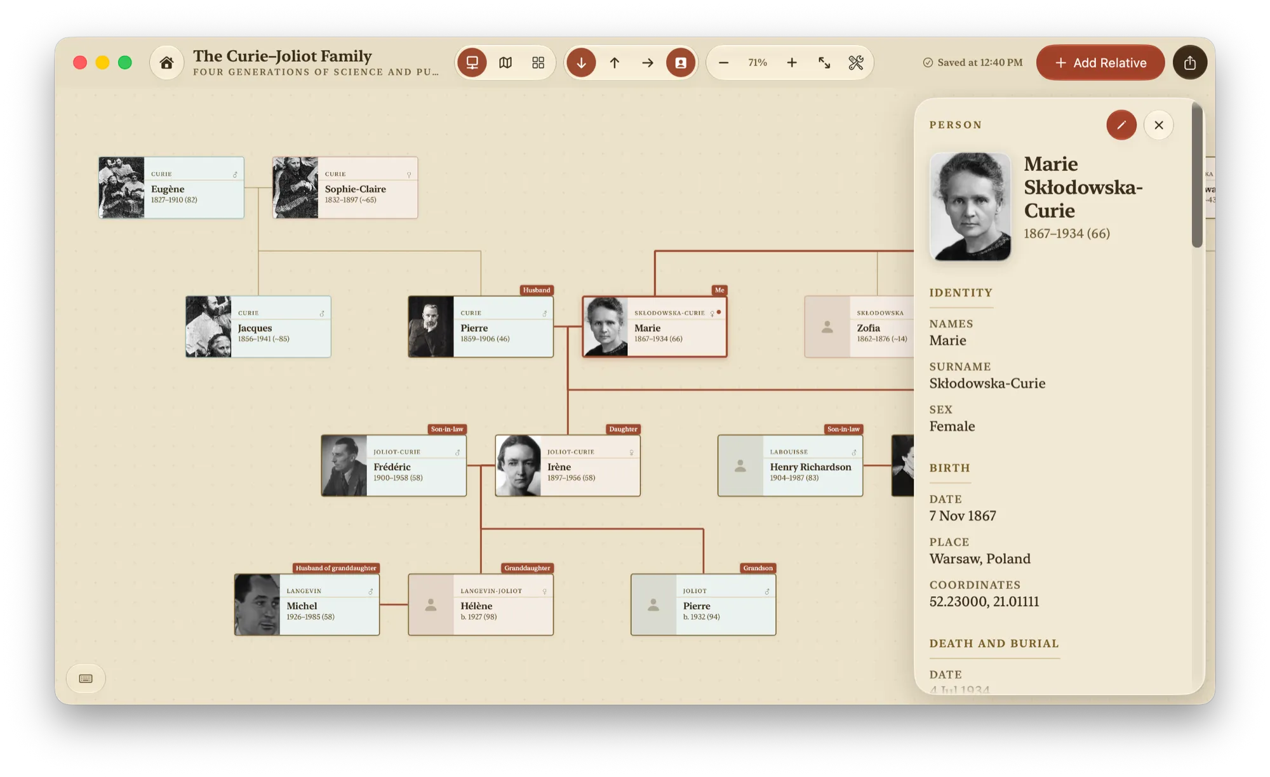Select Marie Skłodowska-Curie tree card
The height and width of the screenshot is (777, 1270).
click(655, 326)
